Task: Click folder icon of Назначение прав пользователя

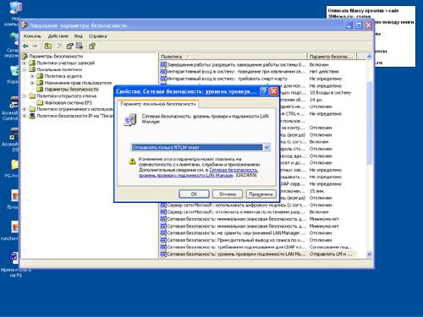Action: [x=40, y=83]
